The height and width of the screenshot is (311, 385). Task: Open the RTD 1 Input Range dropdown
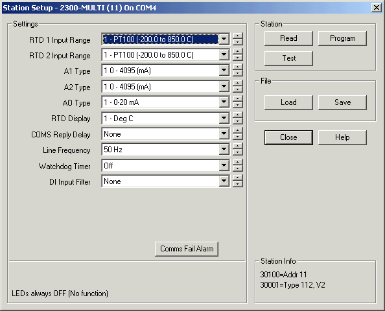click(224, 39)
